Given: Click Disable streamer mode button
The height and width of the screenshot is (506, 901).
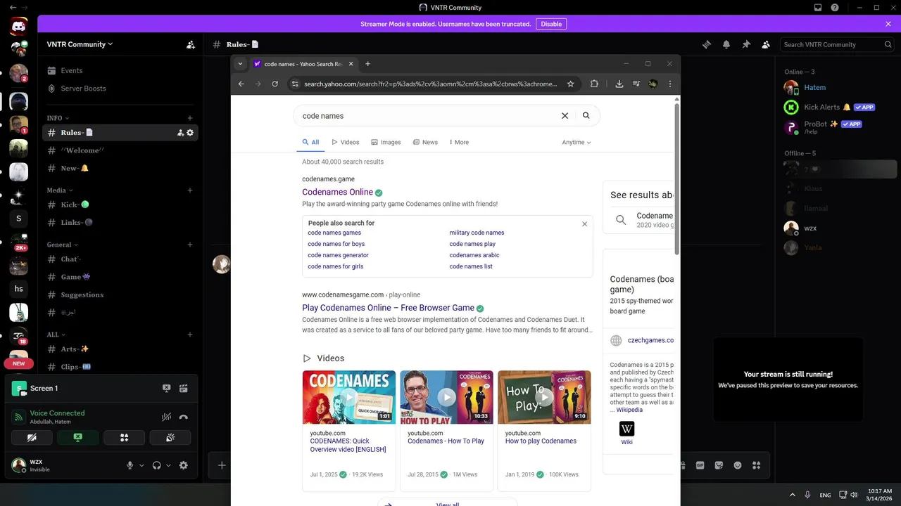Looking at the screenshot, I should coord(551,24).
